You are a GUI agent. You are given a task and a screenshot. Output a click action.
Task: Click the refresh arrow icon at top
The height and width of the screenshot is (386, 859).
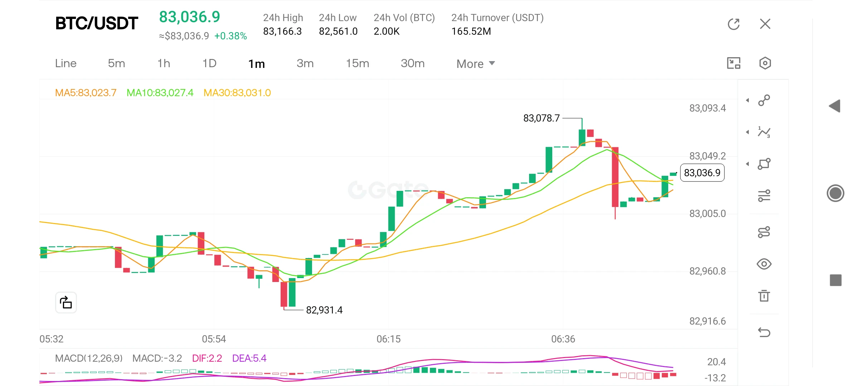(x=733, y=24)
